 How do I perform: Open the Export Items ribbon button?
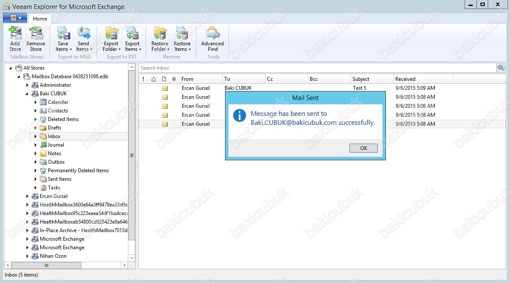tap(133, 39)
